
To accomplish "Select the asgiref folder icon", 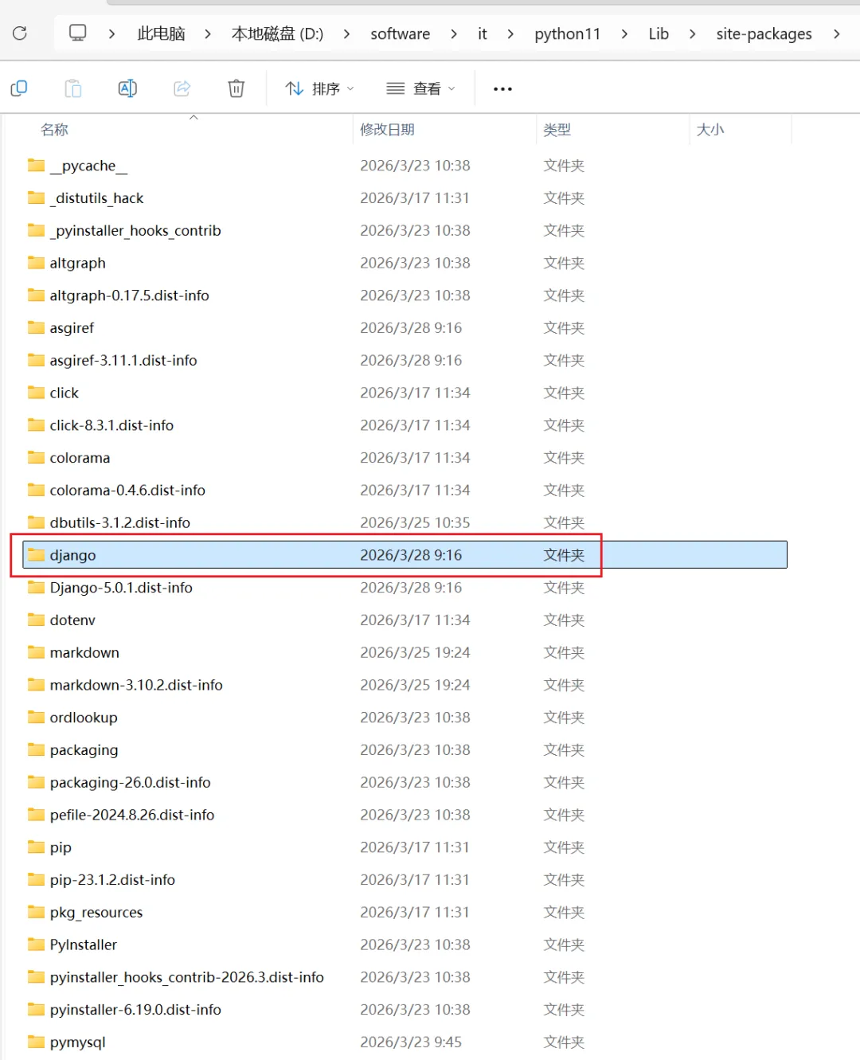I will (37, 327).
